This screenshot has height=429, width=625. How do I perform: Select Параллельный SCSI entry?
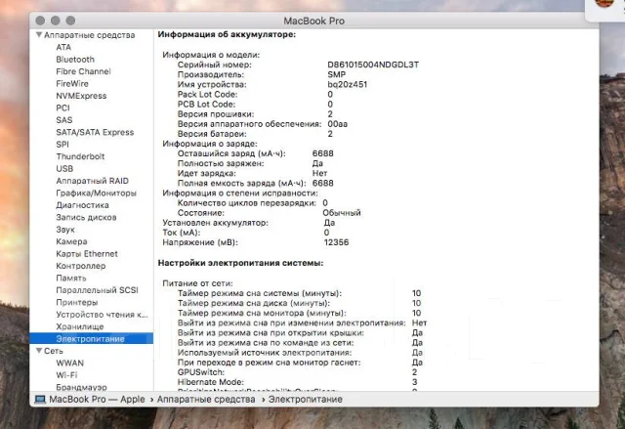[x=97, y=290]
